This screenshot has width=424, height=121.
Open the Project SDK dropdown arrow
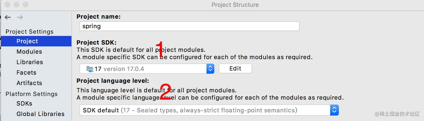[x=210, y=69]
